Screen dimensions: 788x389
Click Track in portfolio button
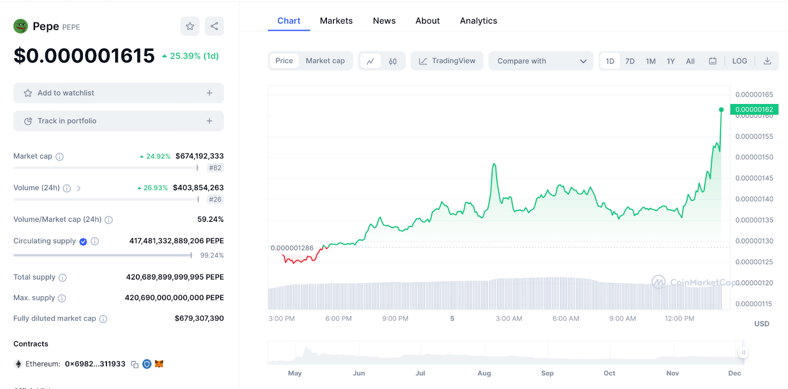tap(119, 121)
